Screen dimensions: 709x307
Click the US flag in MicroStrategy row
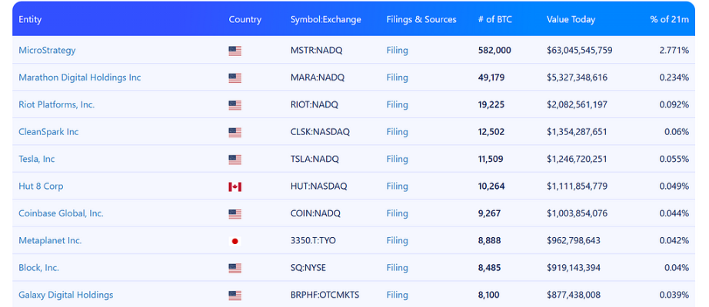[235, 51]
